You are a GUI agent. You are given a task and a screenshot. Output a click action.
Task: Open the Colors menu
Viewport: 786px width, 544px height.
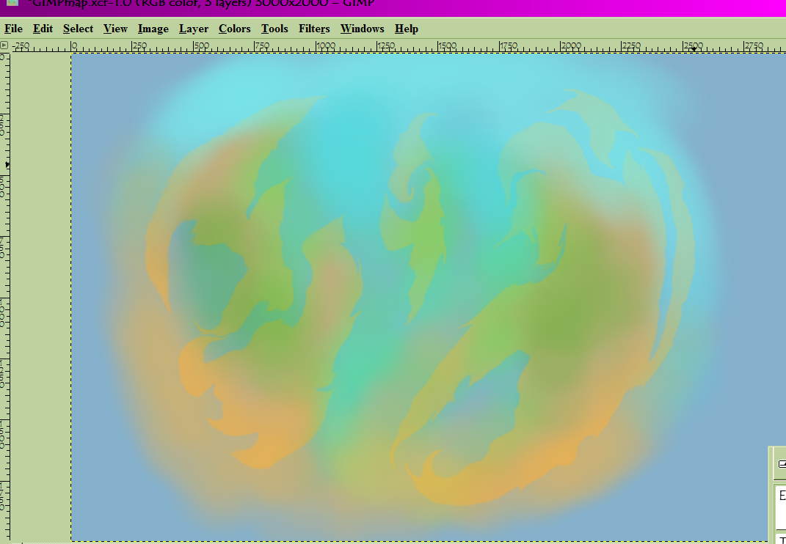point(234,29)
